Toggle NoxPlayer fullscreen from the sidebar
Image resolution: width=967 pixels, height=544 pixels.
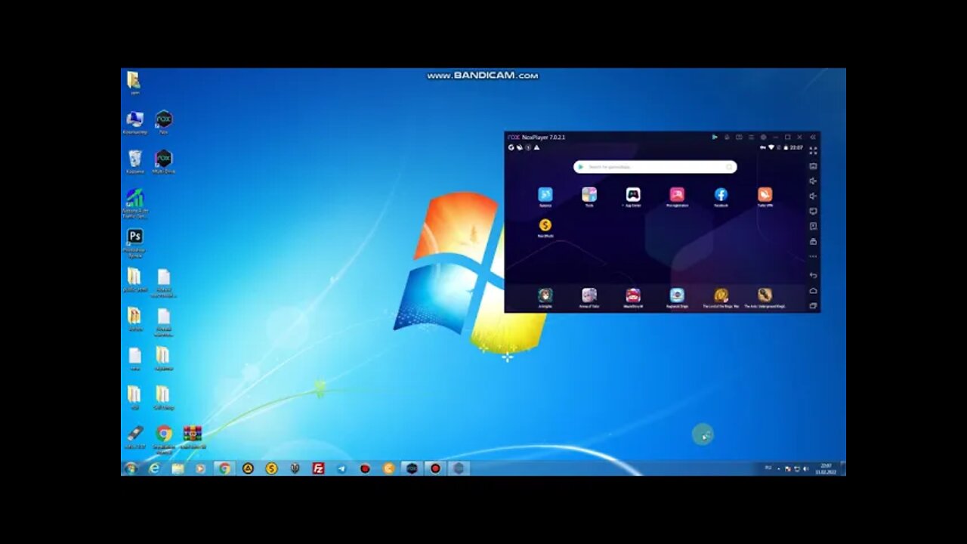(x=813, y=151)
